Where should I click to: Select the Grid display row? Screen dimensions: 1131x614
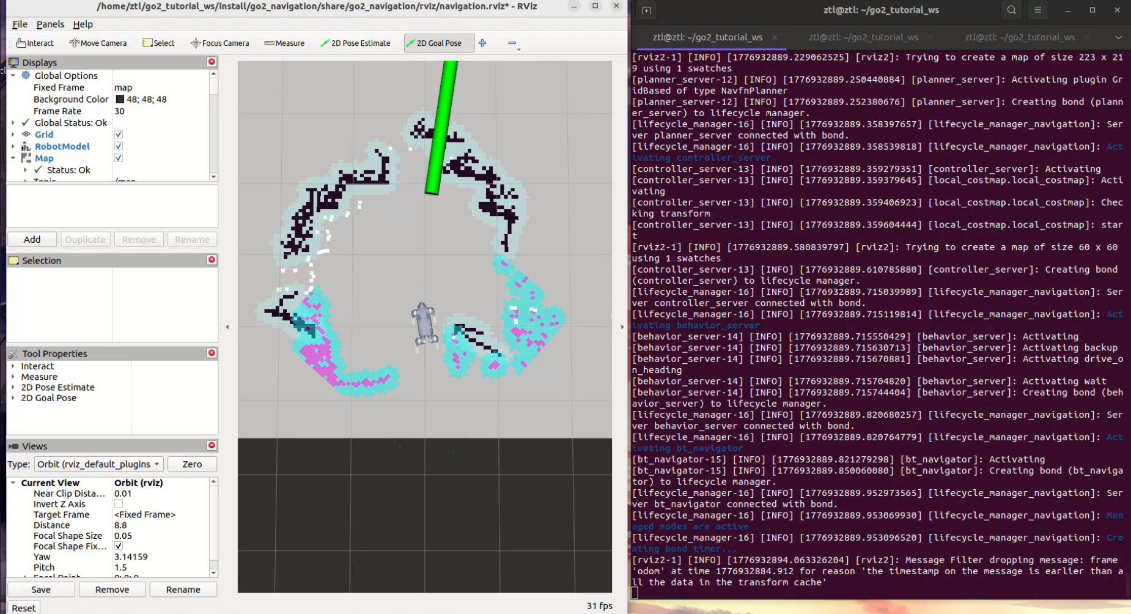click(x=43, y=135)
